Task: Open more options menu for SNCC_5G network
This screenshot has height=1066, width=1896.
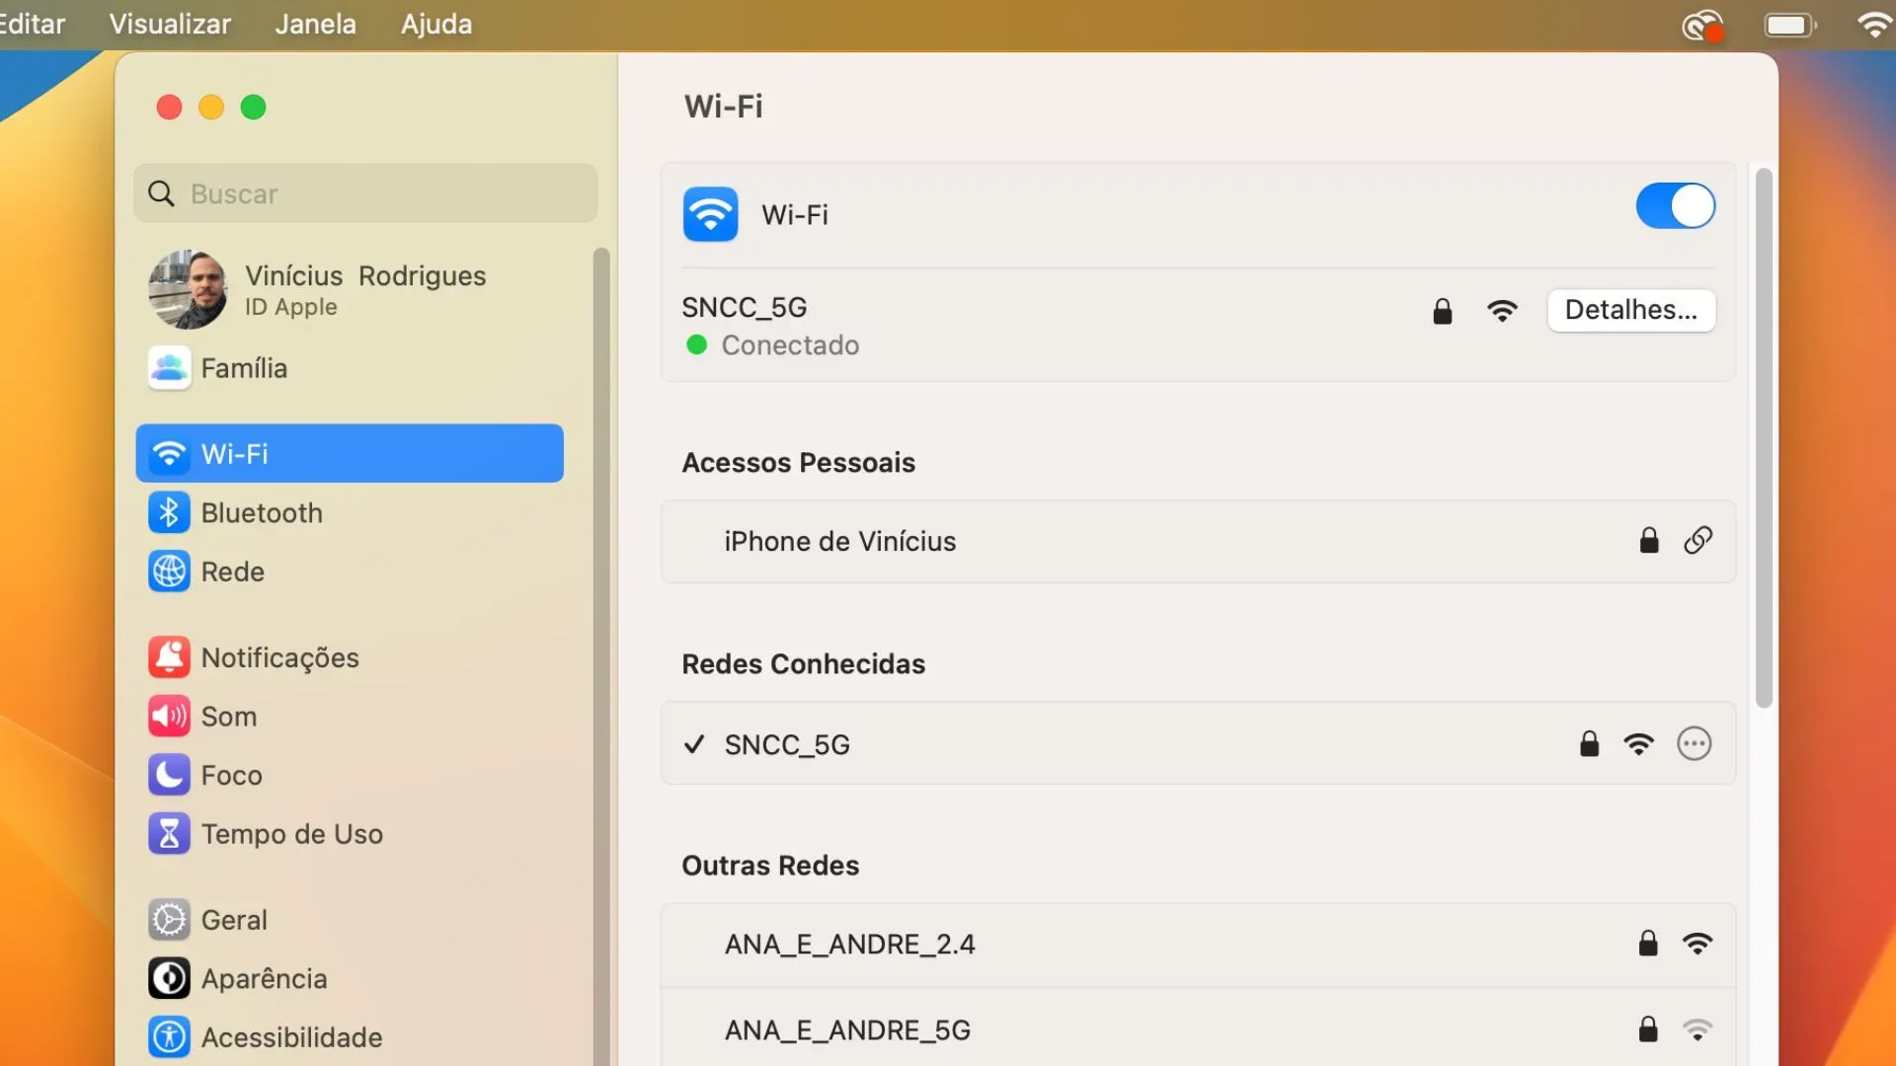Action: coord(1693,744)
